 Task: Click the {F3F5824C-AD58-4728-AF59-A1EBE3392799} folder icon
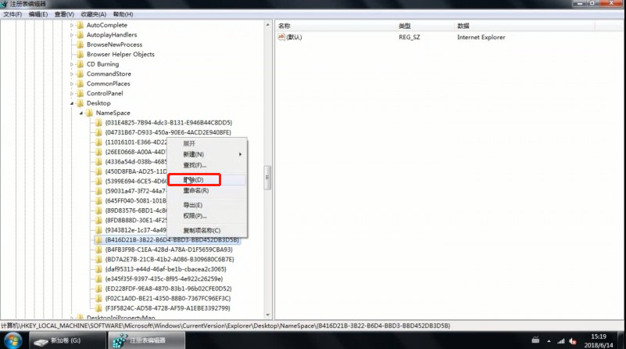[98, 308]
